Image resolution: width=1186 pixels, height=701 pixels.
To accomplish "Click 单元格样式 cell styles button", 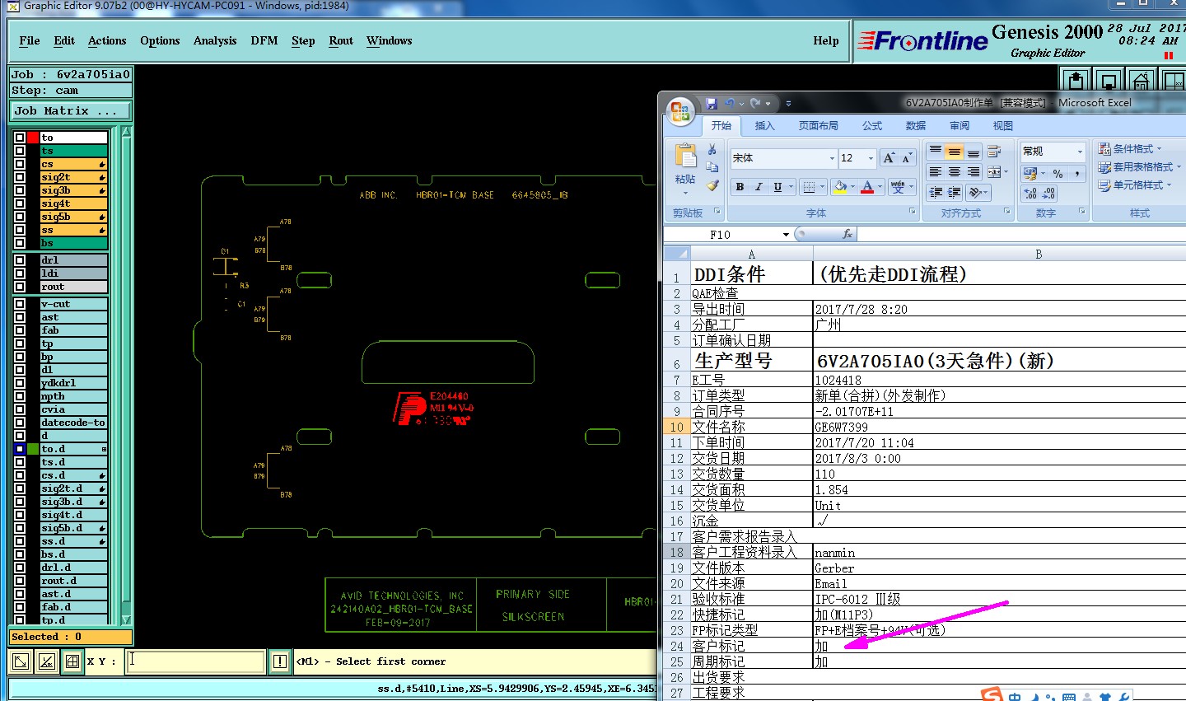I will (1135, 185).
